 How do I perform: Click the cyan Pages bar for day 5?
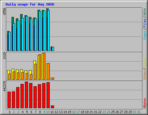pyautogui.click(x=27, y=33)
